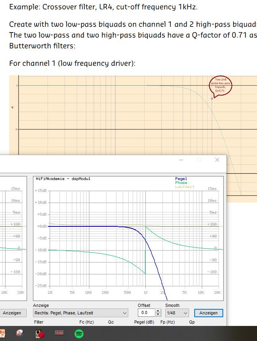Click the disabled maximize button of the dspModul window
Screen dimensions: 257x341
click(x=199, y=160)
